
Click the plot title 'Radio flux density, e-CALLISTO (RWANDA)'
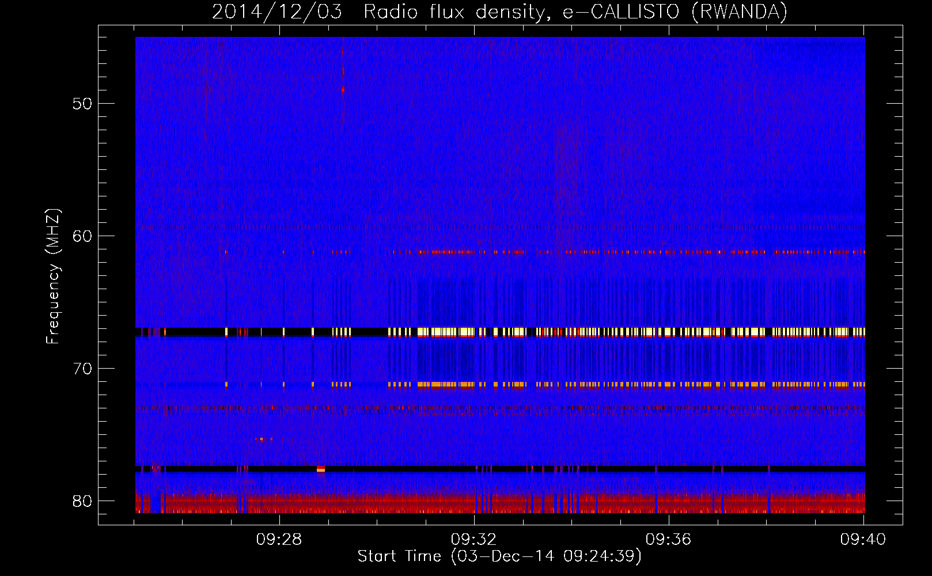click(x=575, y=12)
